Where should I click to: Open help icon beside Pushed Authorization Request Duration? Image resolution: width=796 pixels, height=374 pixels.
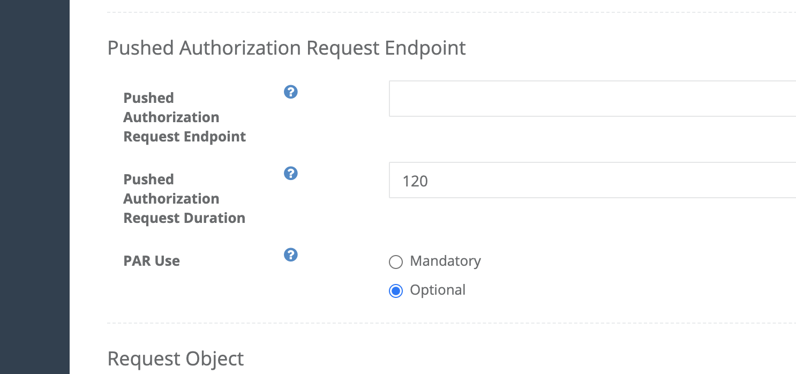(x=290, y=174)
